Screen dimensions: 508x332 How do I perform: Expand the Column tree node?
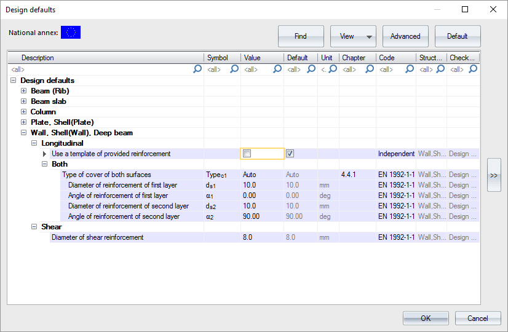coord(24,112)
